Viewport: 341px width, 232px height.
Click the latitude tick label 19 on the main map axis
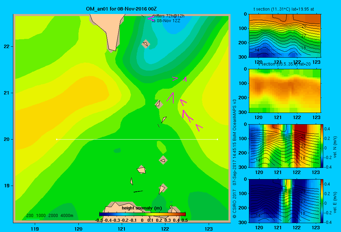(7, 186)
